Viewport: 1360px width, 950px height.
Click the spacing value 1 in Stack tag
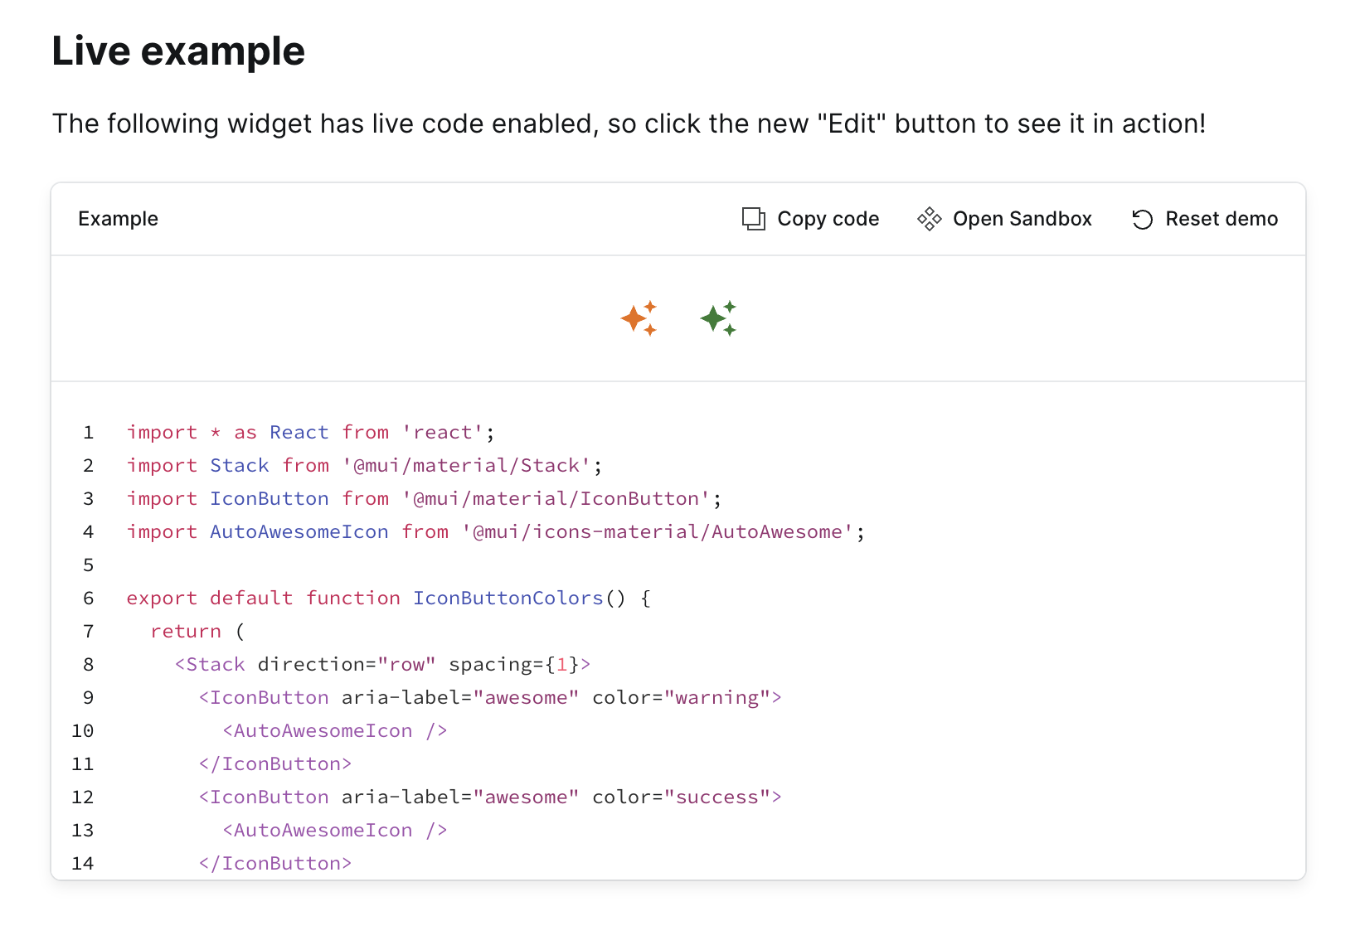tap(561, 665)
